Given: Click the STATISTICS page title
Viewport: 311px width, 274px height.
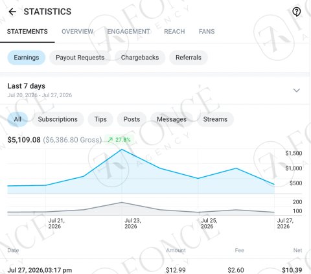Looking at the screenshot, I should coord(47,12).
